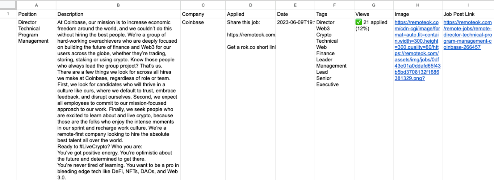This screenshot has height=180, width=494.
Task: Select the long Coinbase description cell
Action: [118, 93]
